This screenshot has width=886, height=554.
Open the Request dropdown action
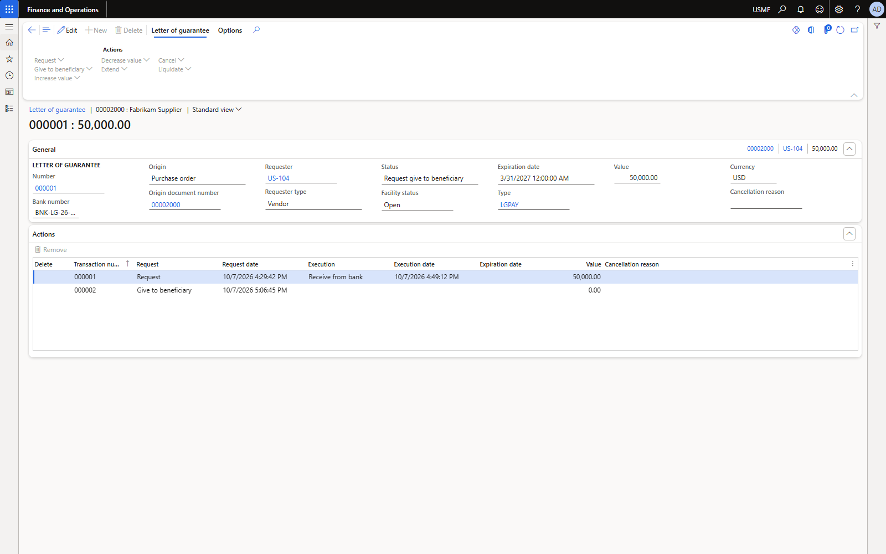tap(49, 60)
